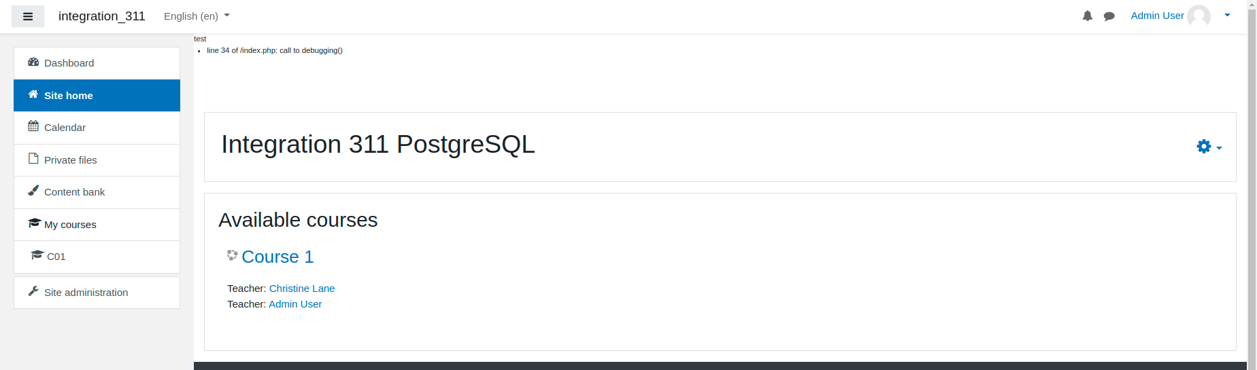Expand the user menu dropdown arrow

[1227, 15]
